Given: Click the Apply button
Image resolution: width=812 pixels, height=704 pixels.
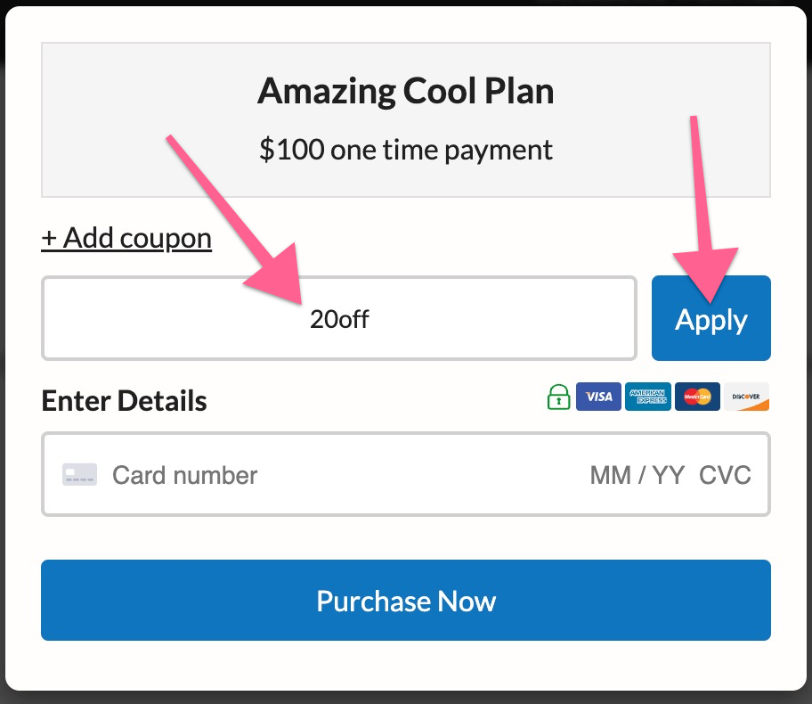Looking at the screenshot, I should (x=710, y=318).
